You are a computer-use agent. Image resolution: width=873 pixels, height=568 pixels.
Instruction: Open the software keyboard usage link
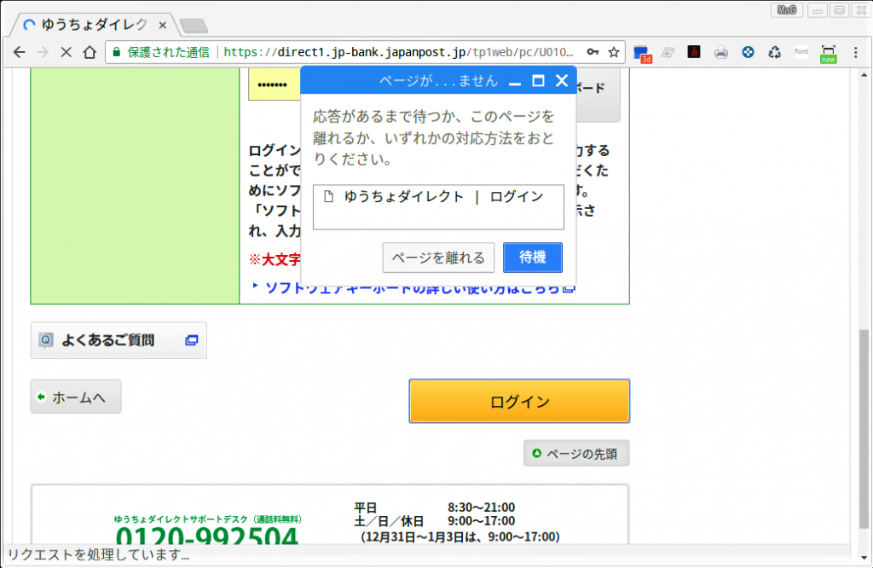(413, 288)
